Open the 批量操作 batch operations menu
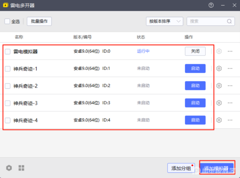This screenshot has height=178, width=240. click(39, 21)
